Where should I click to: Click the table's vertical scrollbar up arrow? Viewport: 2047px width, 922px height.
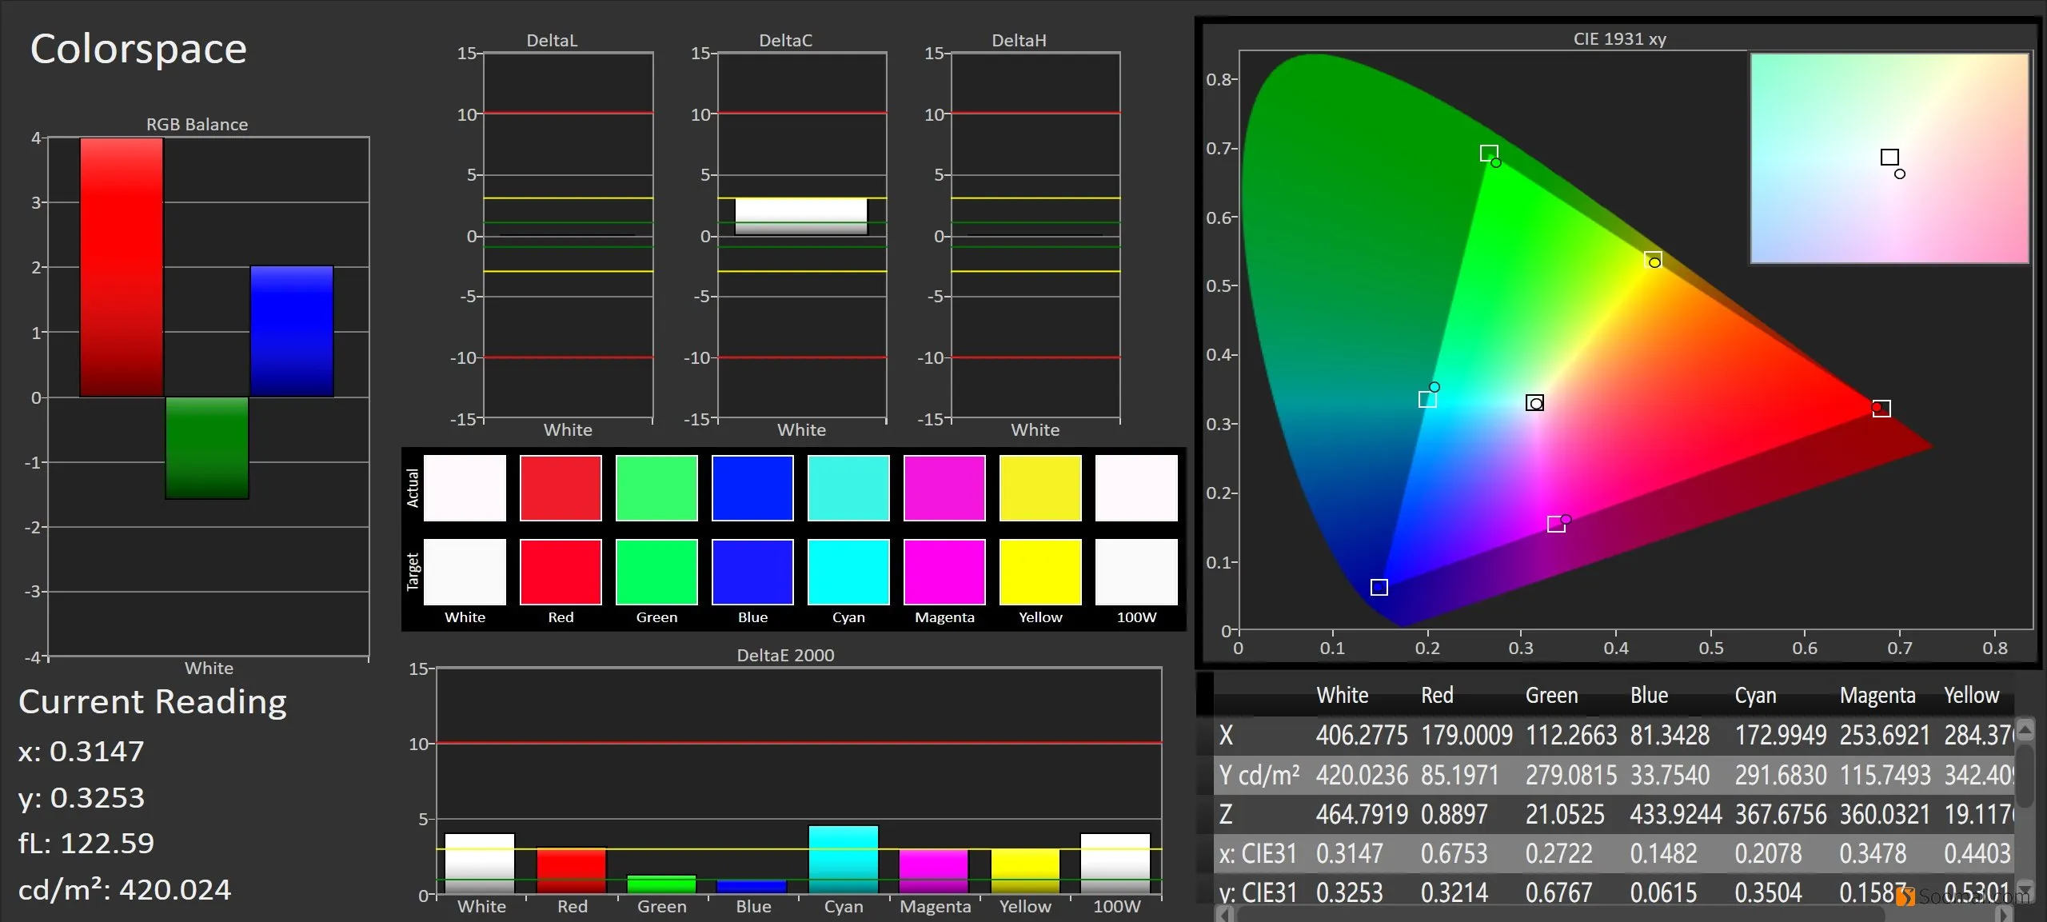coord(2025,731)
